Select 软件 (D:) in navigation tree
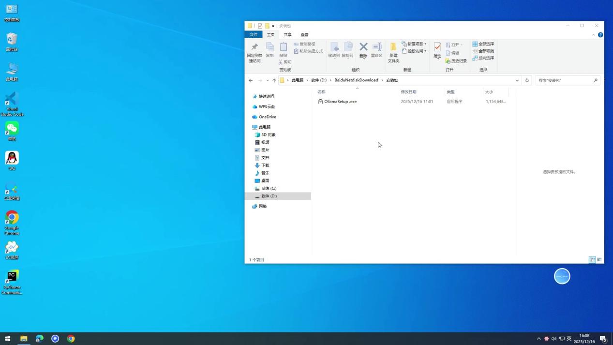 pos(269,196)
